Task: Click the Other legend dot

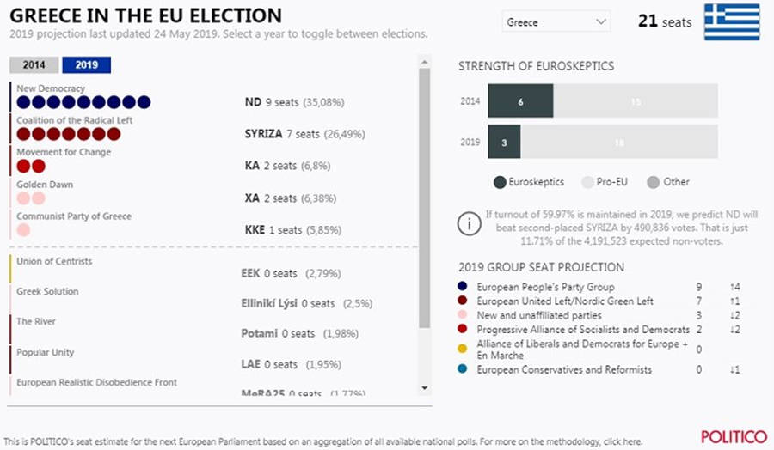Action: pos(653,182)
